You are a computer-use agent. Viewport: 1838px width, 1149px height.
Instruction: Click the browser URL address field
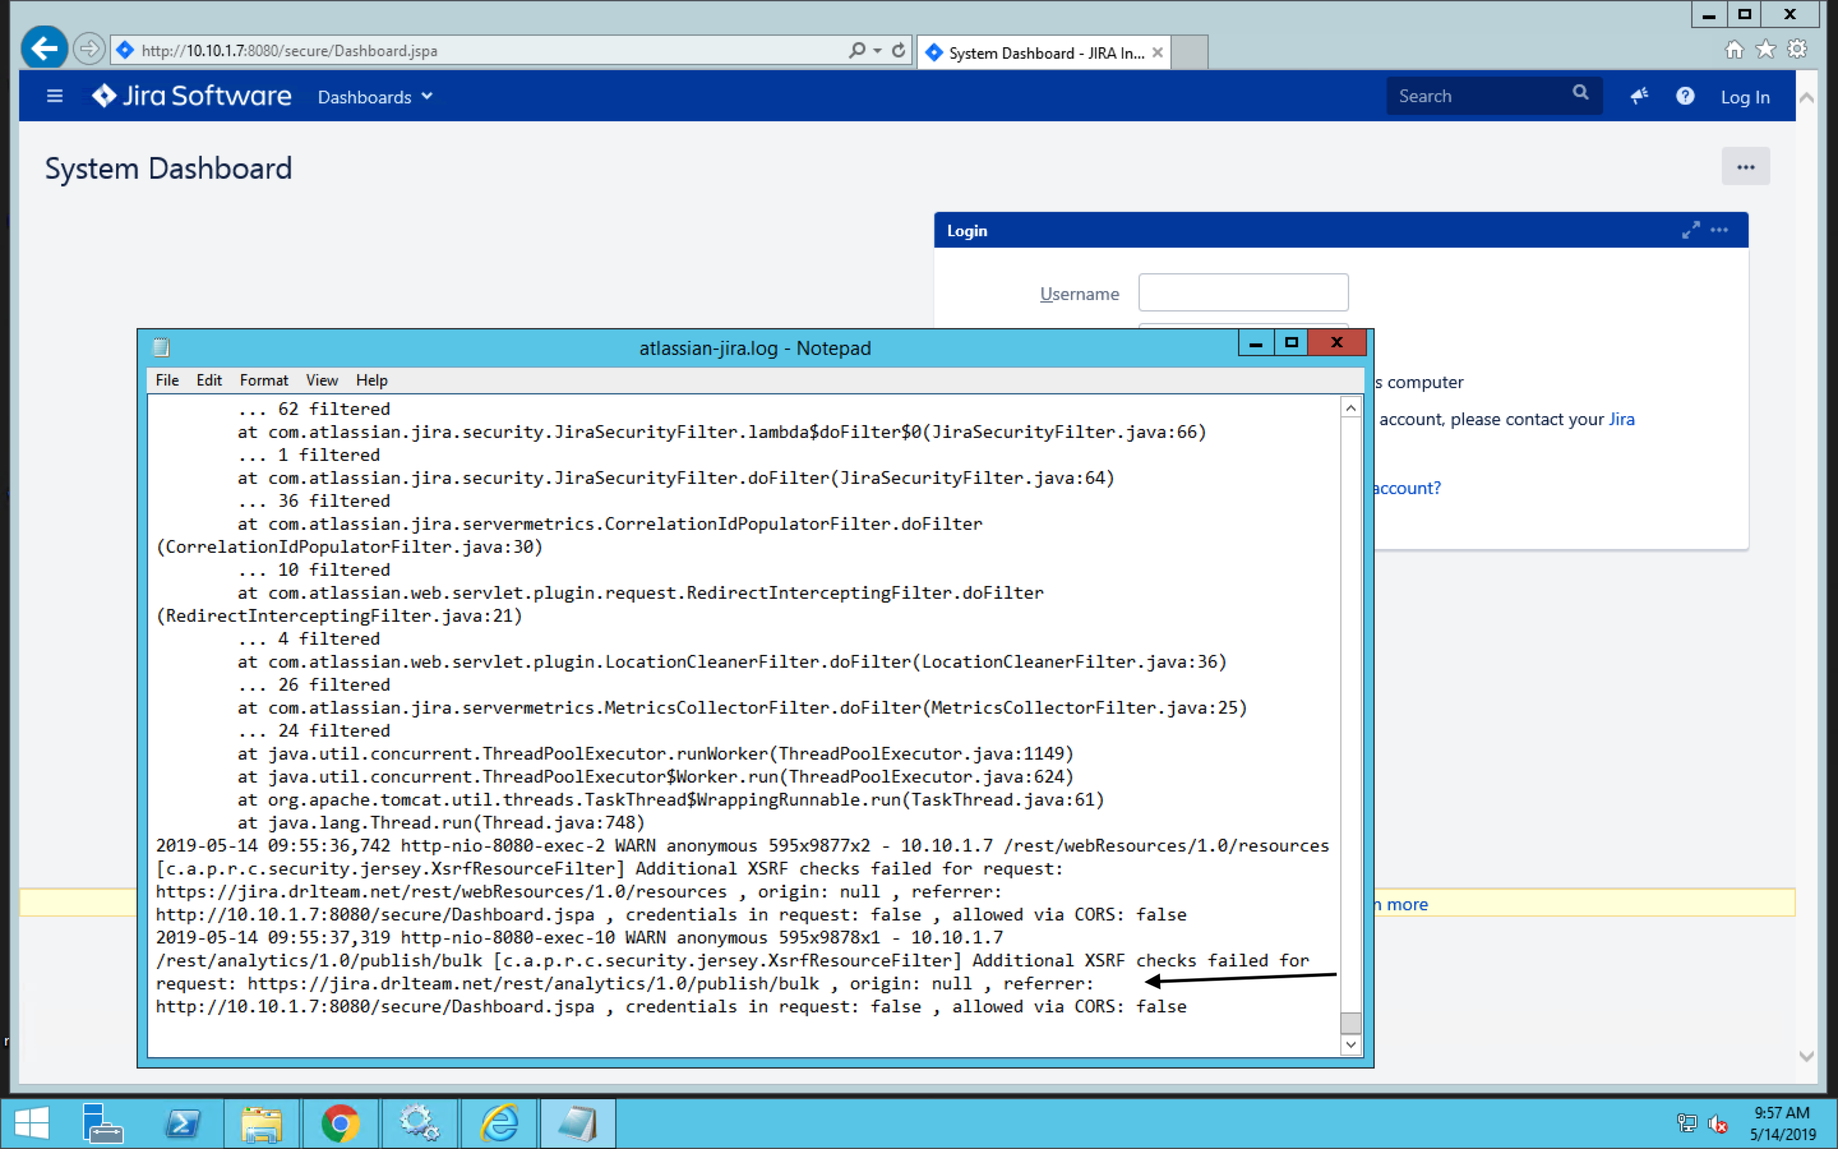[486, 51]
